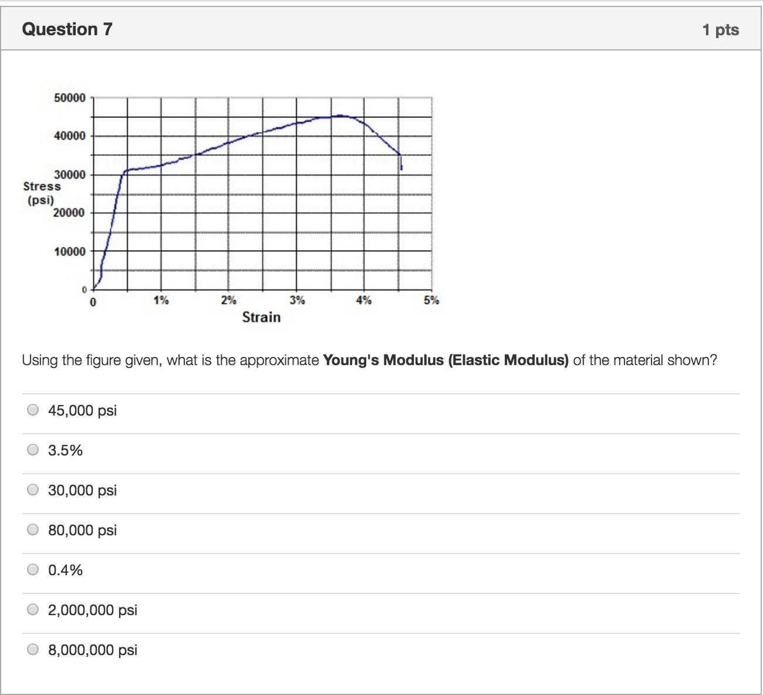
Task: Click the 5% strain tick label
Action: (431, 300)
